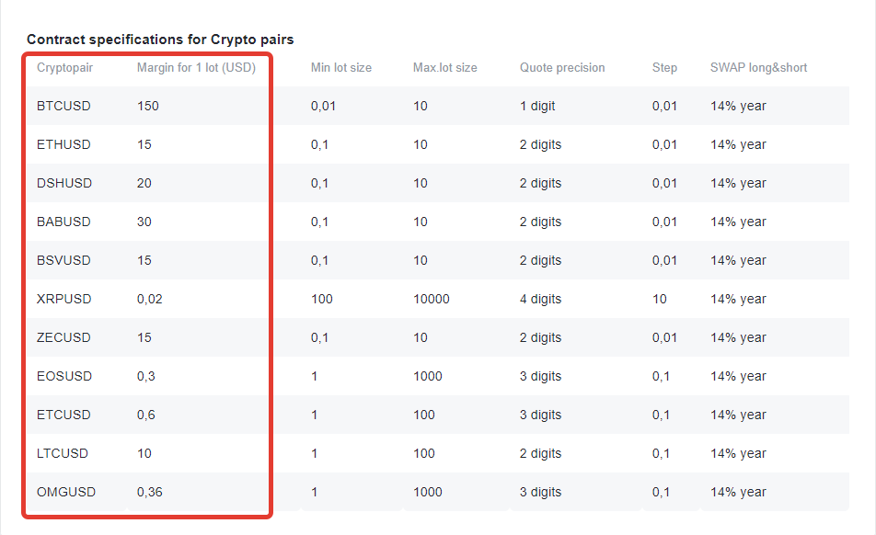This screenshot has height=535, width=876.
Task: Click the XRPUSD max lot size 10000
Action: coord(432,299)
